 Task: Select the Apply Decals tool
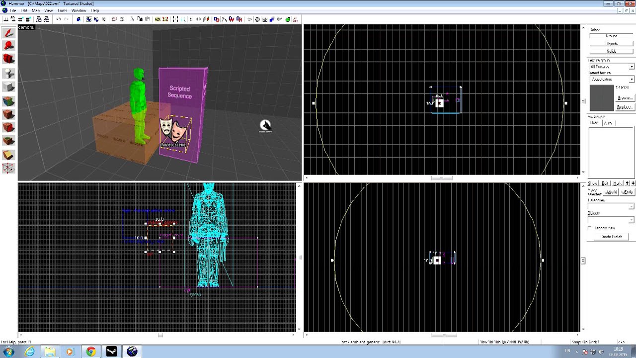[8, 128]
